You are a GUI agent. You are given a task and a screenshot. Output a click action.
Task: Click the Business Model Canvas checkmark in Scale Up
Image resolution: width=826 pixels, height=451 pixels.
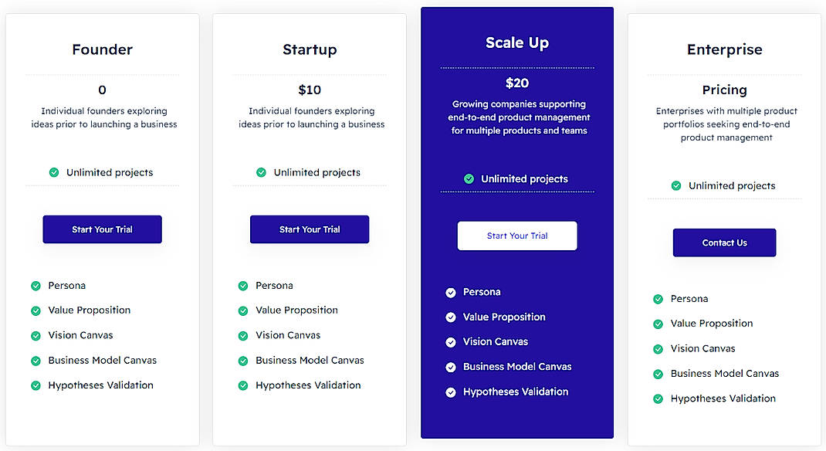tap(451, 367)
